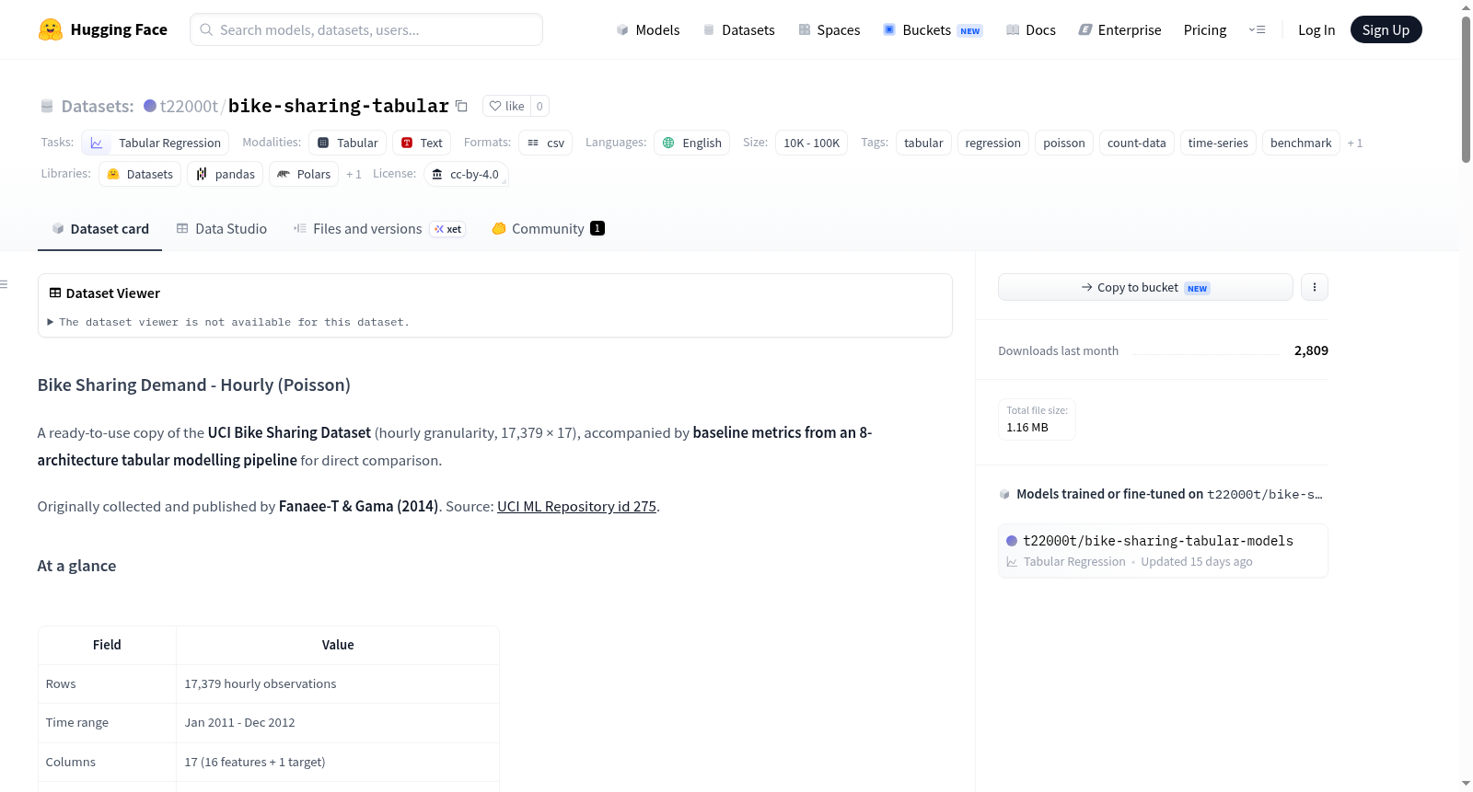The width and height of the screenshot is (1473, 792).
Task: Like this dataset
Action: coord(507,106)
